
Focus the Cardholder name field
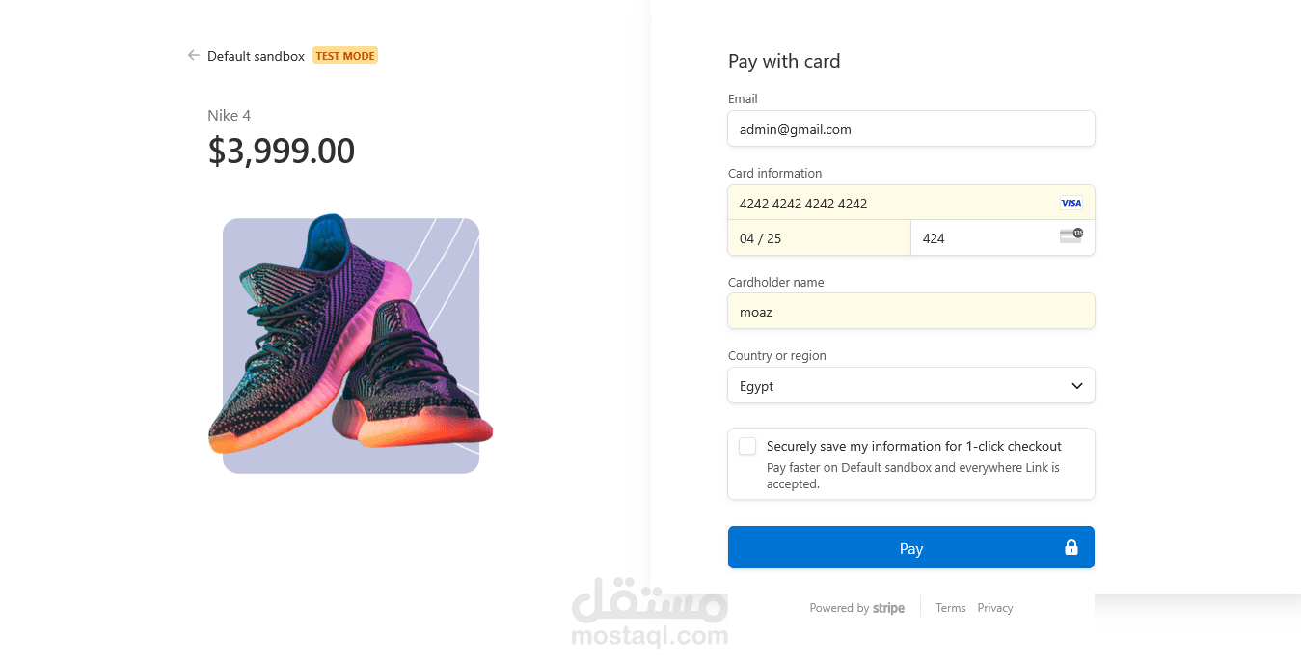[910, 312]
